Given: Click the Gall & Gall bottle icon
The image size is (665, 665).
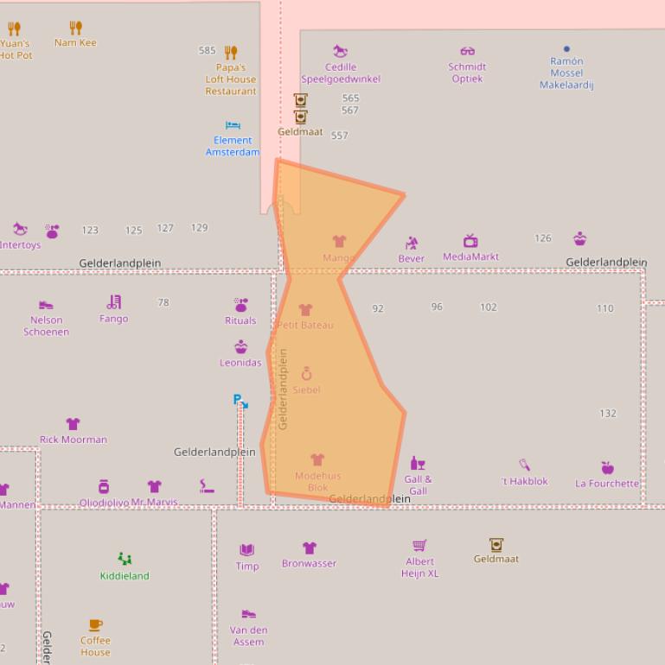Looking at the screenshot, I should pos(418,464).
